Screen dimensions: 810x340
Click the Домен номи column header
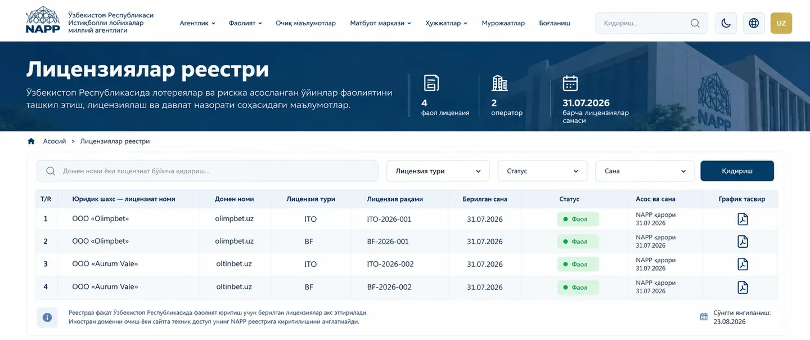tap(235, 199)
